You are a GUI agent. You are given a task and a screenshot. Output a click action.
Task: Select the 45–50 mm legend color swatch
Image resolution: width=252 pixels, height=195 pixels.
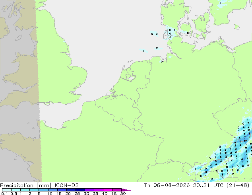tap(117, 190)
